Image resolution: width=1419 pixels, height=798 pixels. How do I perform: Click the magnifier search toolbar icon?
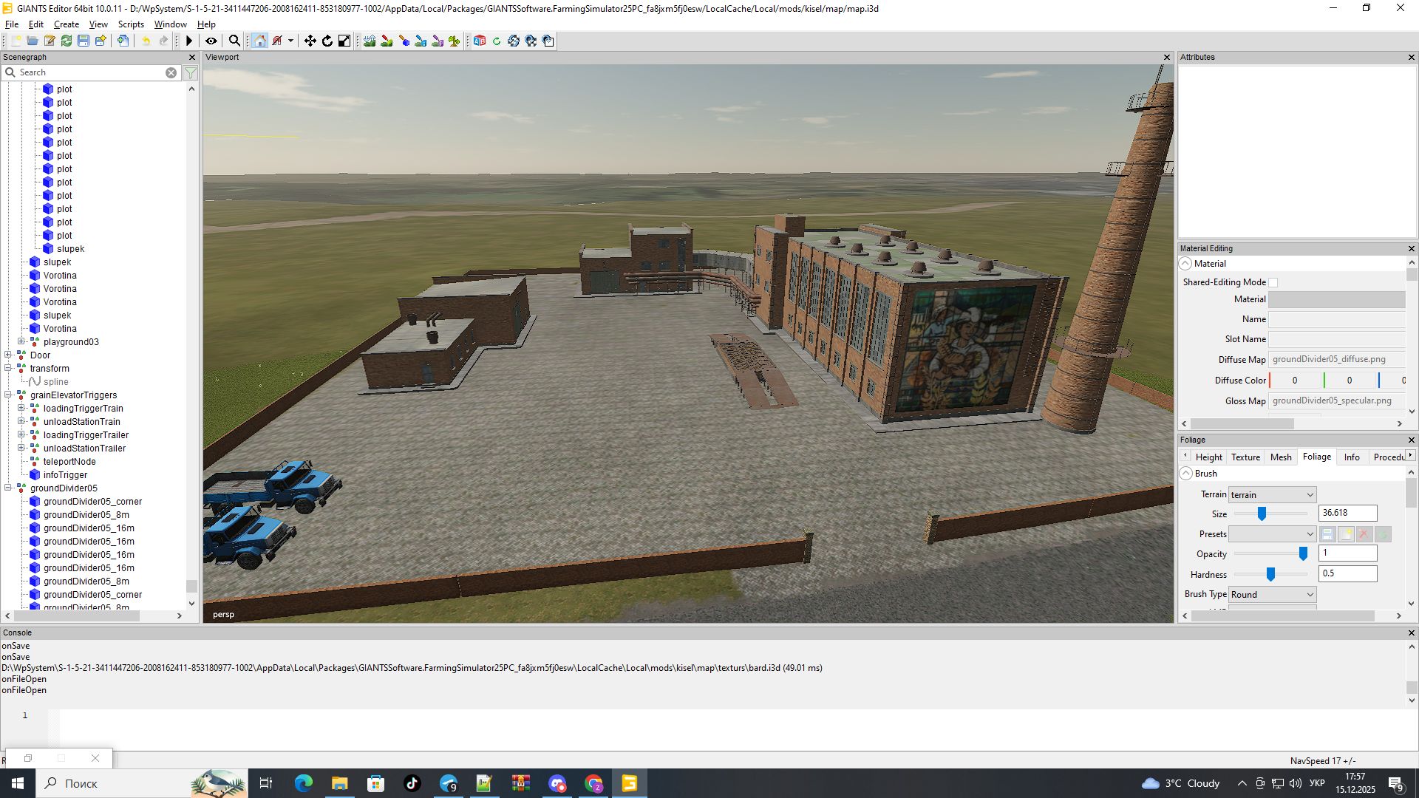(234, 41)
